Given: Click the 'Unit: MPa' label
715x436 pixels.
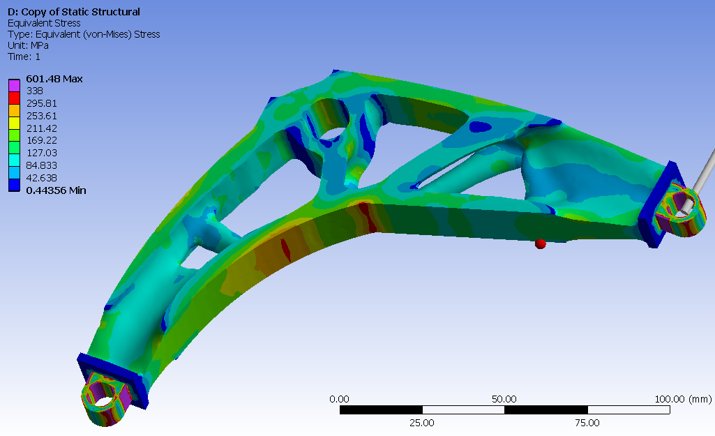Looking at the screenshot, I should tap(29, 45).
